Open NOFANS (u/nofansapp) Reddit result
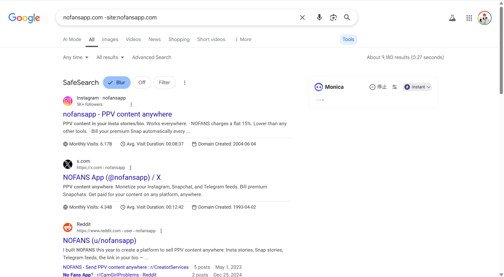This screenshot has width=504, height=277. point(100,241)
